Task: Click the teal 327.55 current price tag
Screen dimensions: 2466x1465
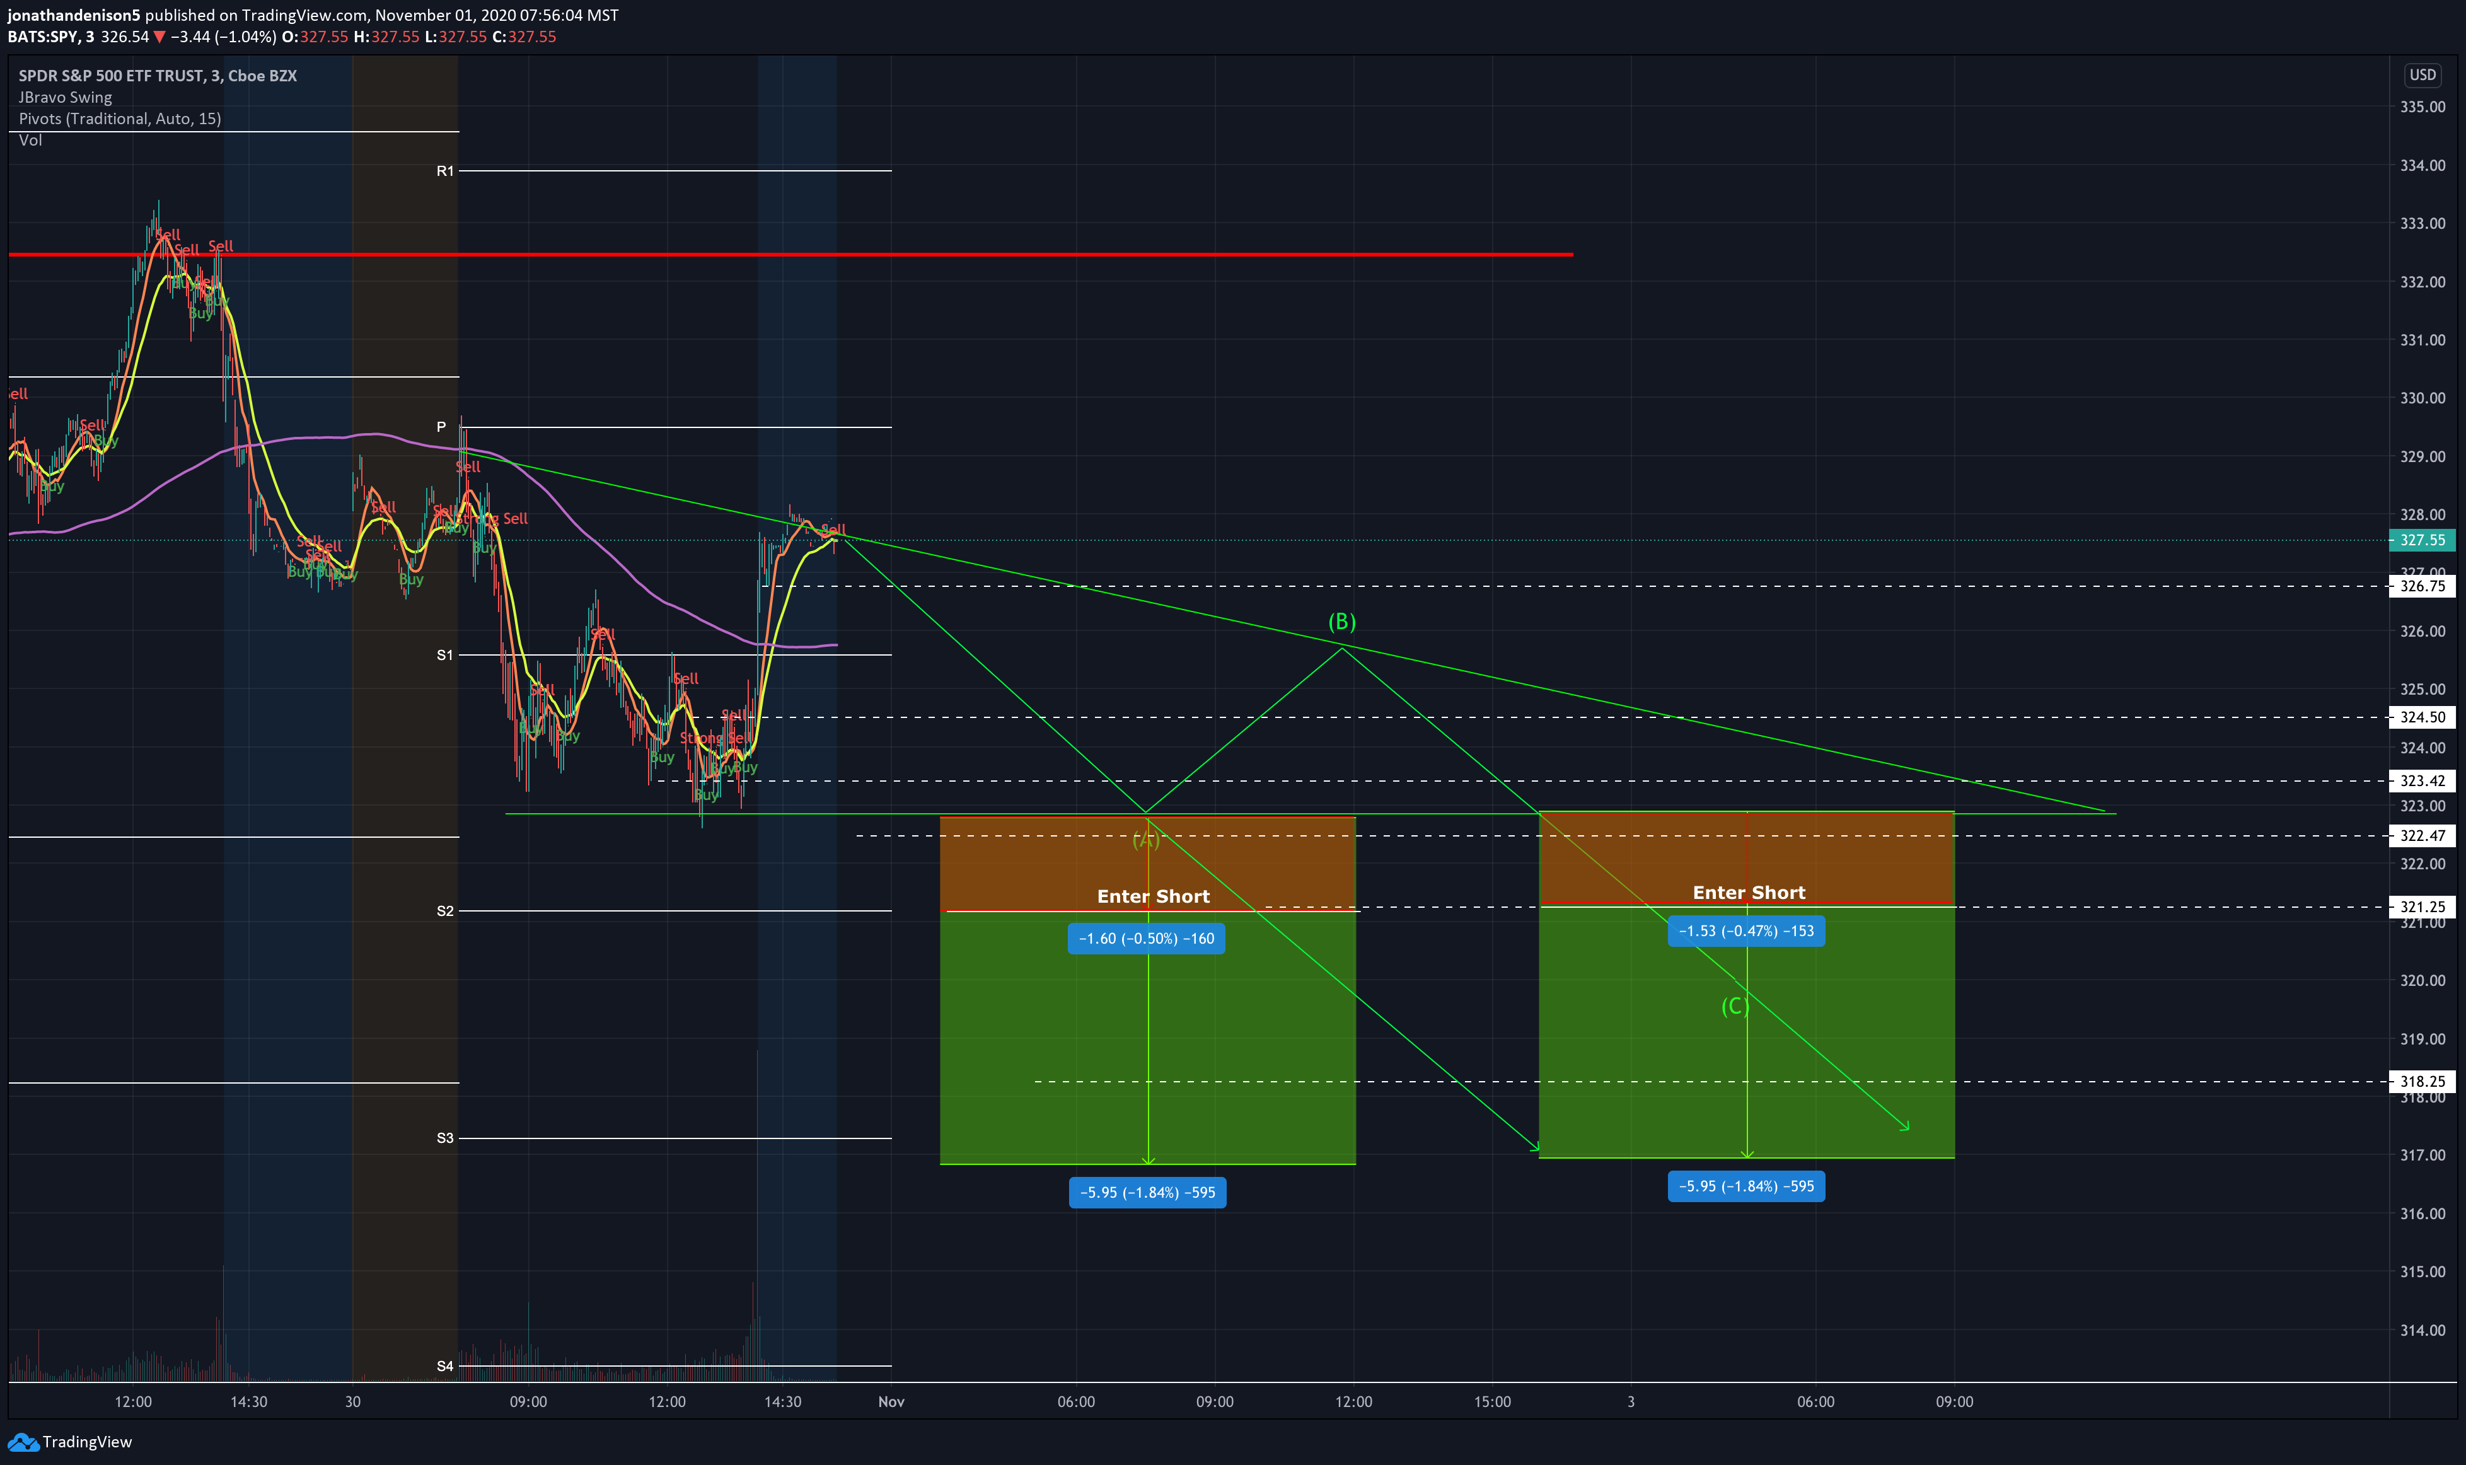Action: [x=2422, y=540]
